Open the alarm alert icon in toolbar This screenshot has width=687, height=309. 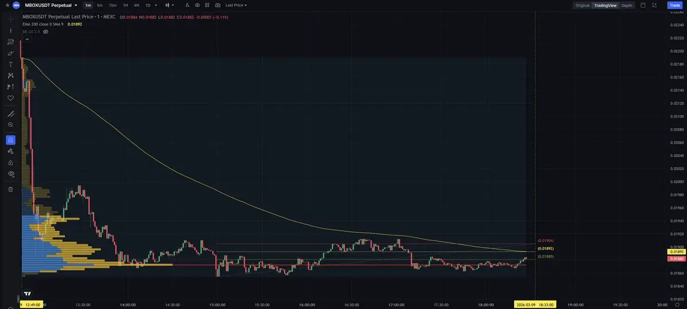pos(197,5)
